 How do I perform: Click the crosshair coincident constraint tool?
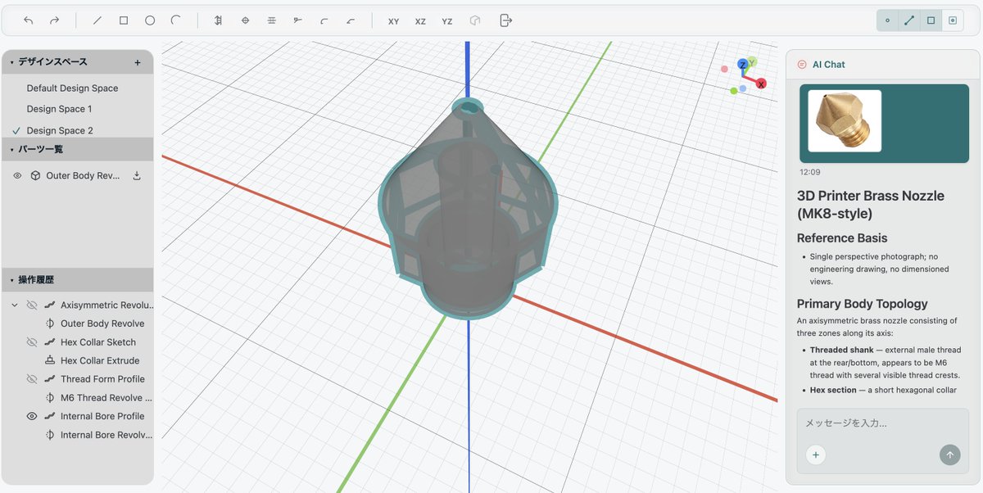245,20
